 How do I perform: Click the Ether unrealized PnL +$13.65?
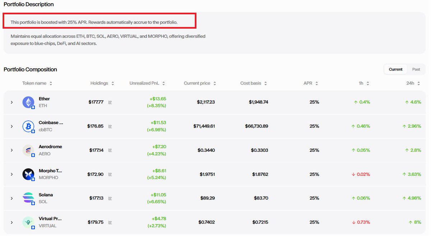point(158,99)
